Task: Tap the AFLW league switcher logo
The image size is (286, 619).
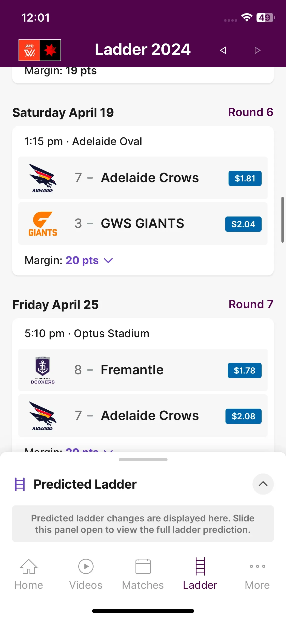Action: (40, 50)
